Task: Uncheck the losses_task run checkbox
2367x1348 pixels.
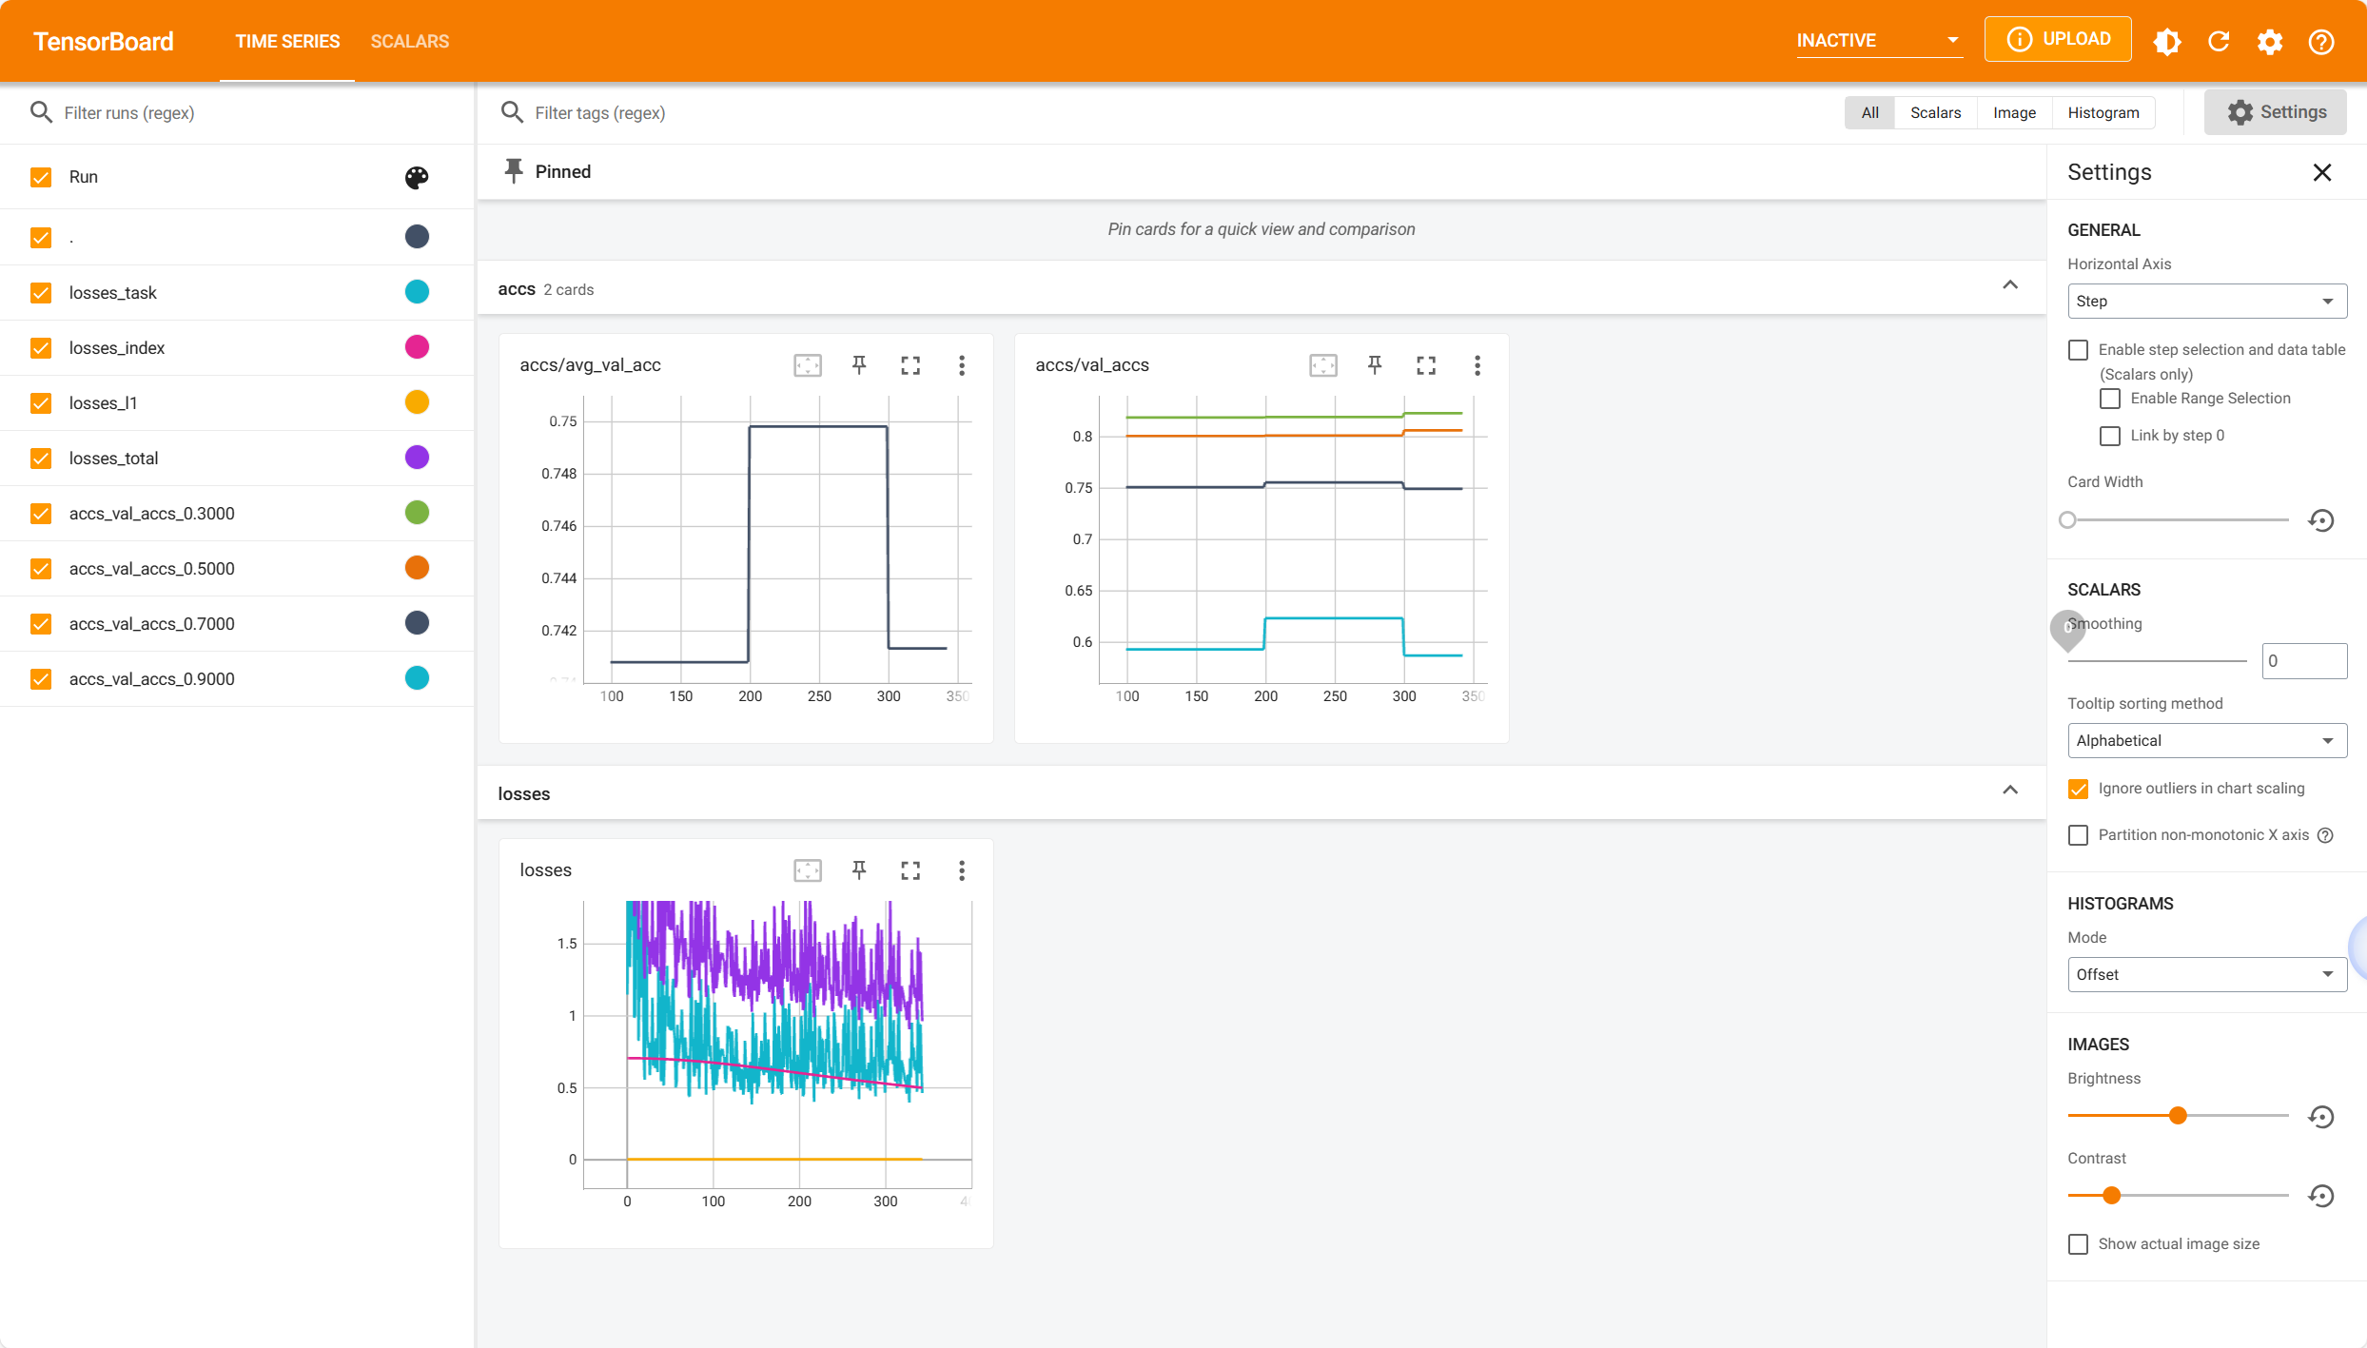Action: 41,293
